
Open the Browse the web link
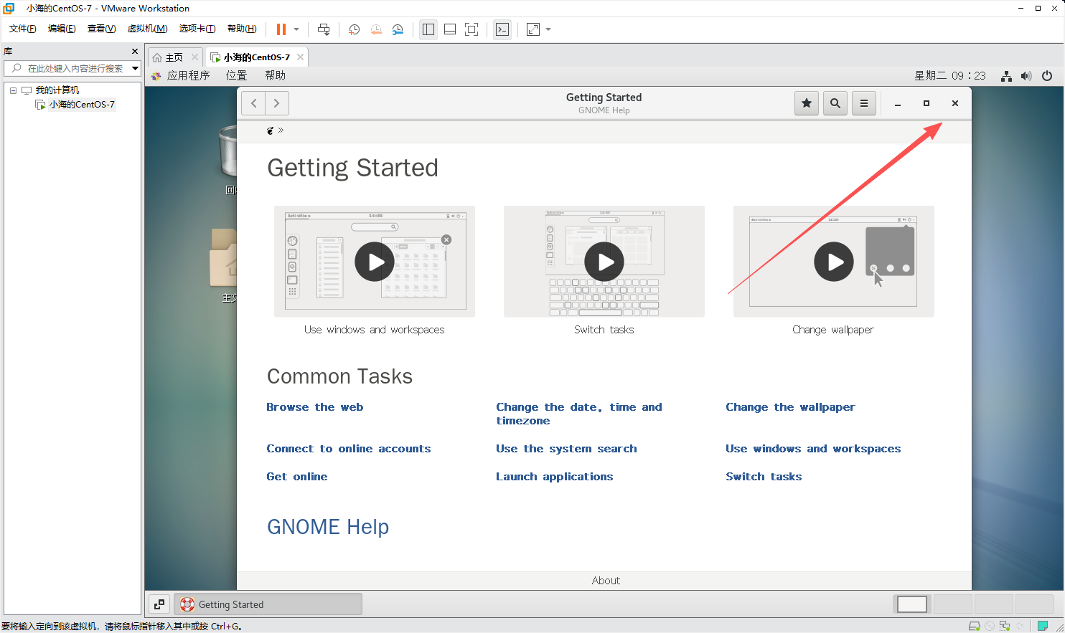pos(315,407)
